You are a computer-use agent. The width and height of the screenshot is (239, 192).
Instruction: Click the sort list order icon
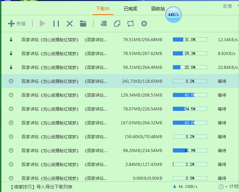tap(104, 24)
